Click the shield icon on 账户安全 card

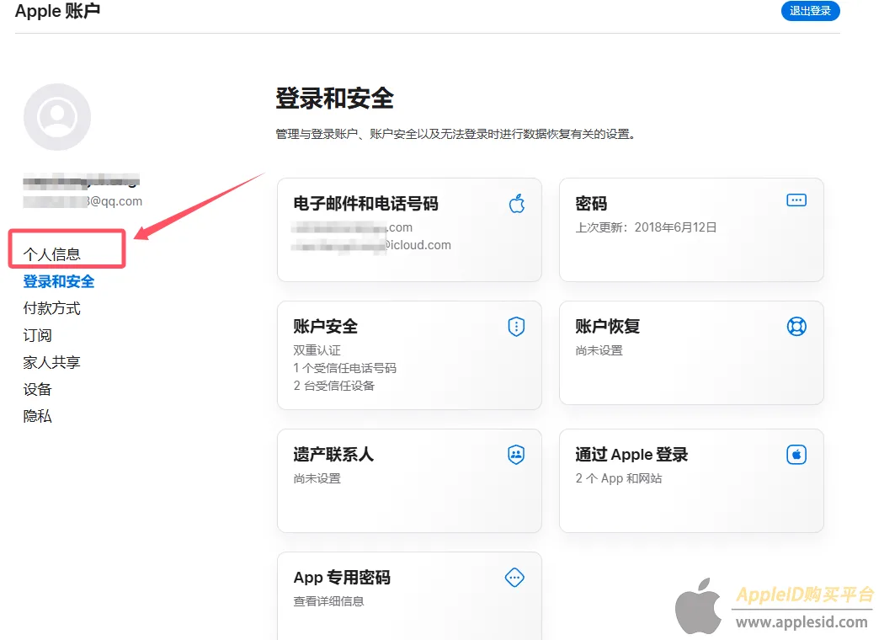516,327
